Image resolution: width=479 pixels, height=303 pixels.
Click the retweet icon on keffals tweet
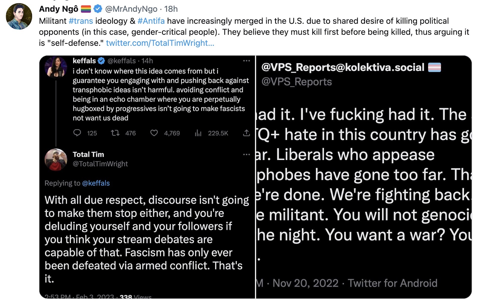(115, 133)
